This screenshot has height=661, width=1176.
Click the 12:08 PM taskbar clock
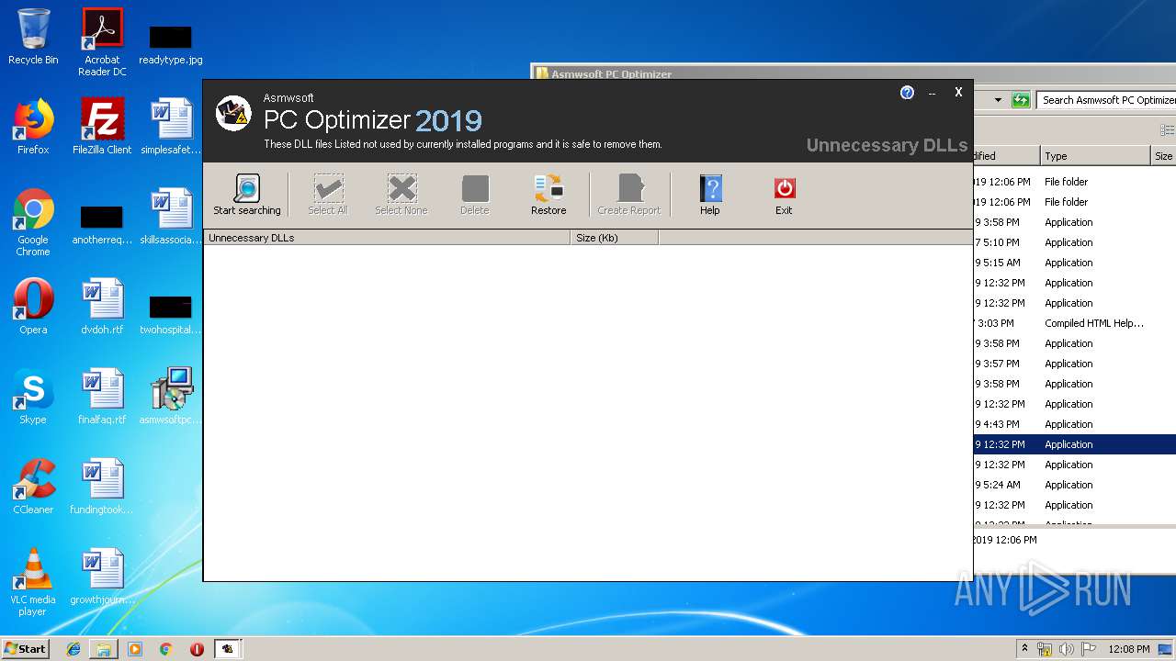[x=1129, y=649]
